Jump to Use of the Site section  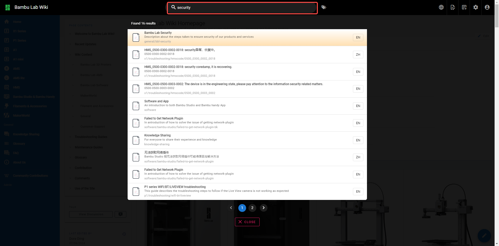[x=85, y=188]
